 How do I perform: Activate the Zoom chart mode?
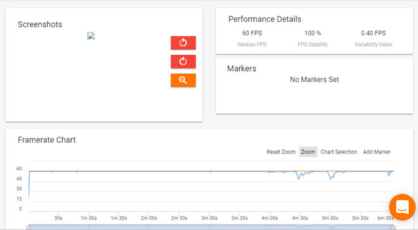pyautogui.click(x=308, y=151)
